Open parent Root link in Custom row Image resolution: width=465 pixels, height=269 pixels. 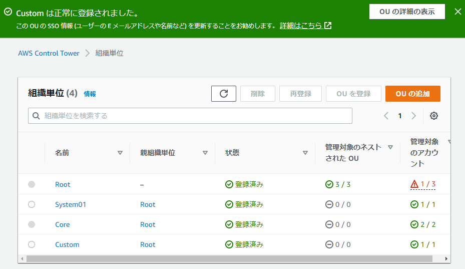pos(148,244)
